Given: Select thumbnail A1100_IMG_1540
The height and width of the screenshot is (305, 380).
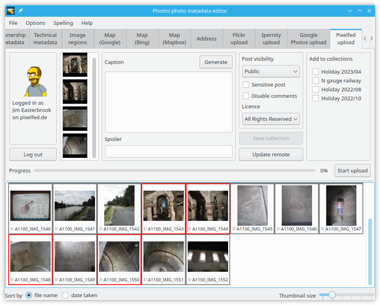Looking at the screenshot, I should pos(30,209).
